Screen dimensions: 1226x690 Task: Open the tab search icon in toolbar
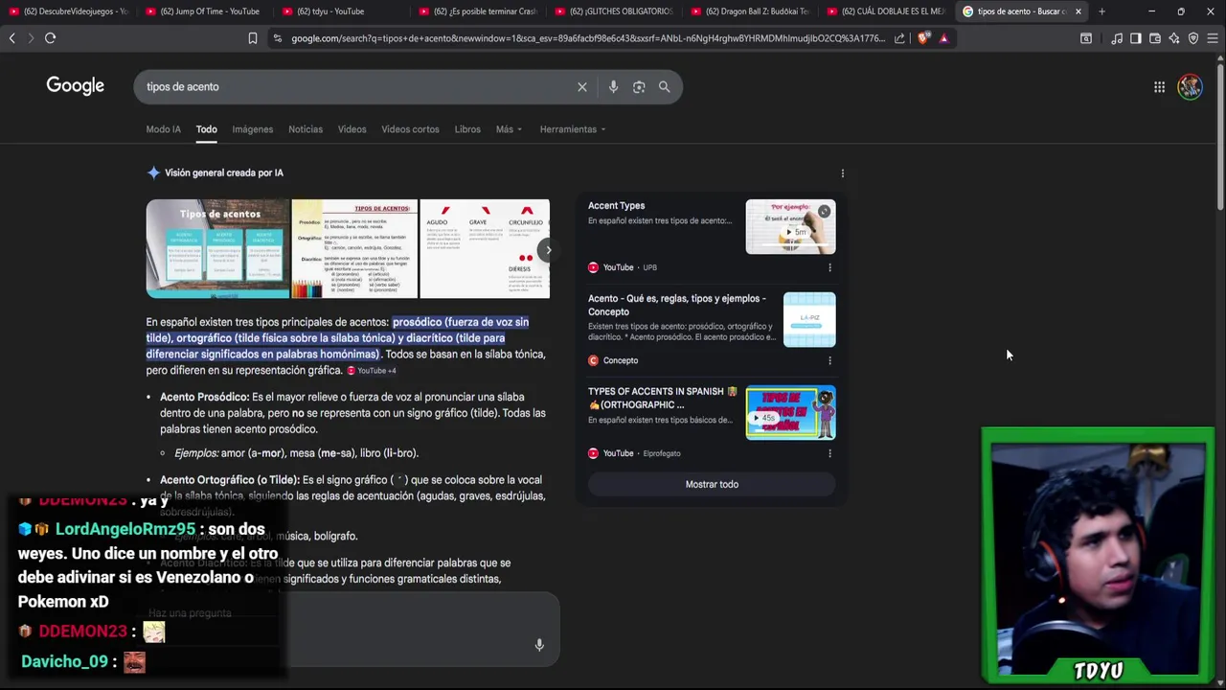[x=1086, y=38]
